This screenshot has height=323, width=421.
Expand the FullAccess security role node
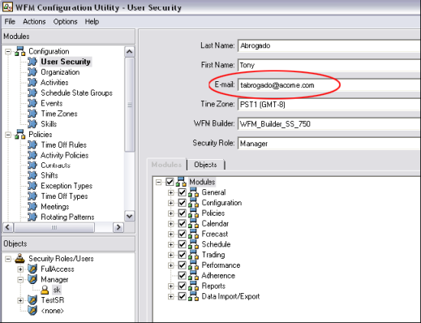tap(20, 269)
